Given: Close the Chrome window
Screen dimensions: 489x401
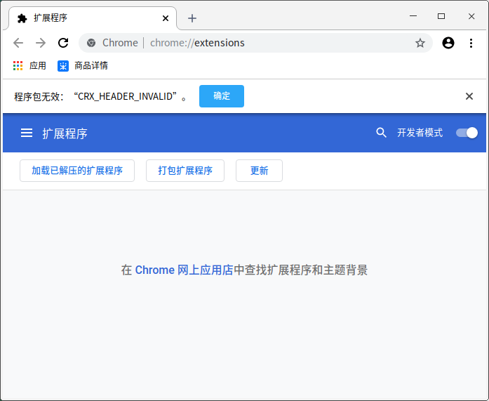Looking at the screenshot, I should (x=471, y=16).
